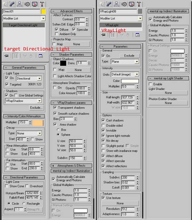Screen dimensions: 192x220
Task: Open Configure Modifier Sets in VRayLight08 stack
Action: [138, 35]
